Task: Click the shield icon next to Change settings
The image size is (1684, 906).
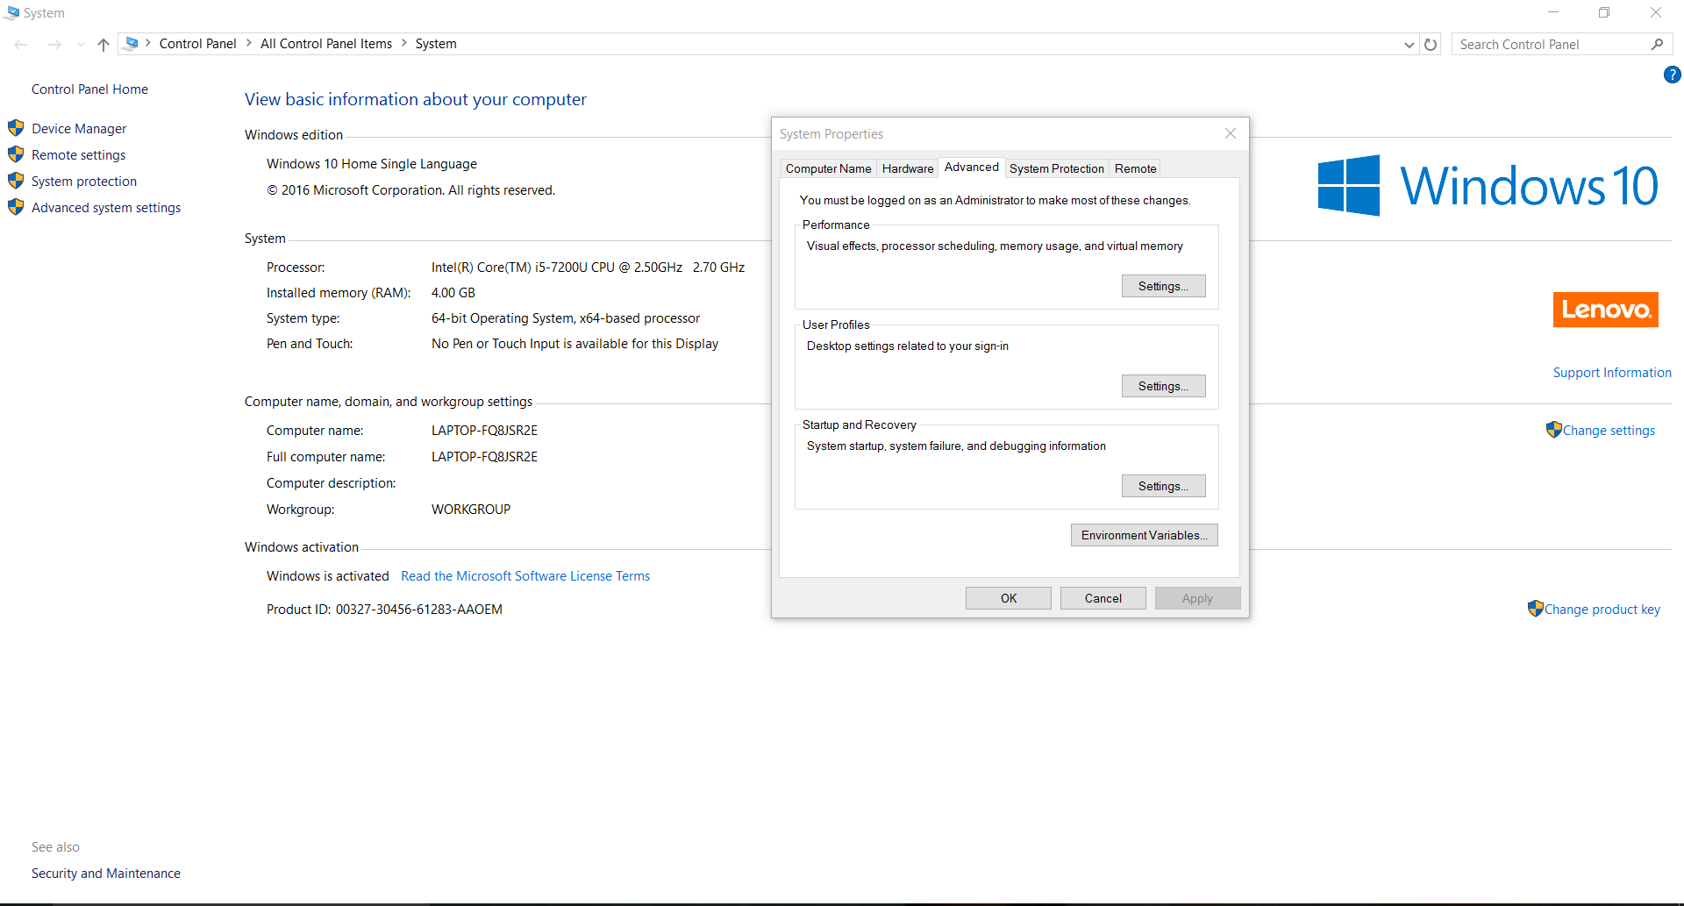Action: click(1553, 430)
